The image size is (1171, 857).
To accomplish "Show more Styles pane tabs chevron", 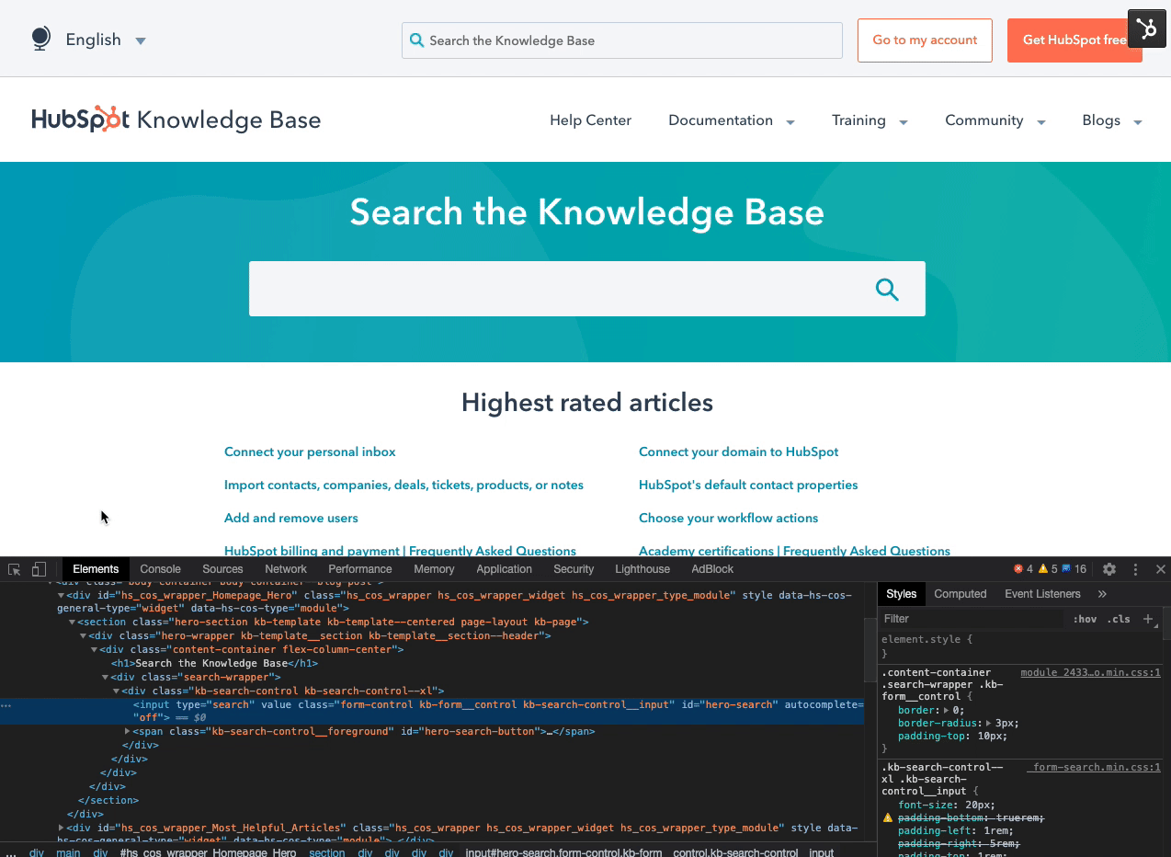I will (1102, 594).
